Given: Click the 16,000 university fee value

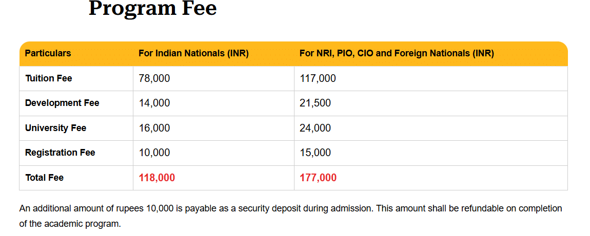Looking at the screenshot, I should [154, 128].
